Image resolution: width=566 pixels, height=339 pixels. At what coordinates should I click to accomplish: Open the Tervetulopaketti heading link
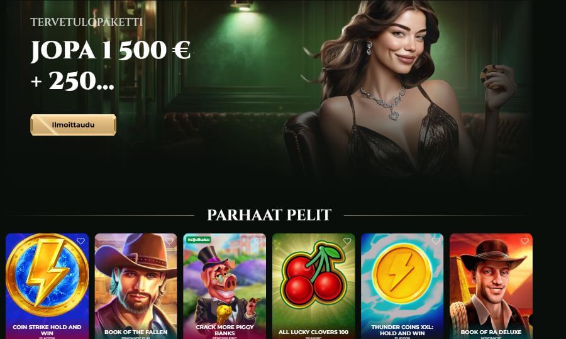86,22
